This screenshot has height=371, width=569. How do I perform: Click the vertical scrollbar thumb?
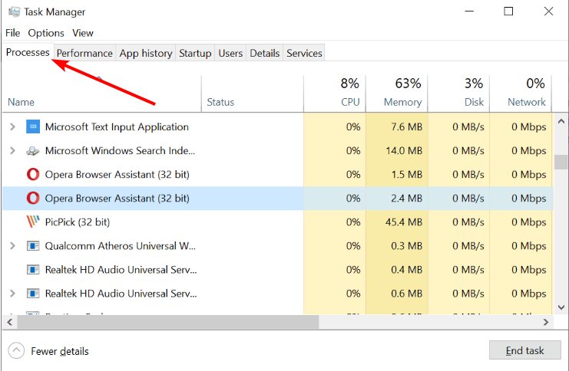[561, 162]
